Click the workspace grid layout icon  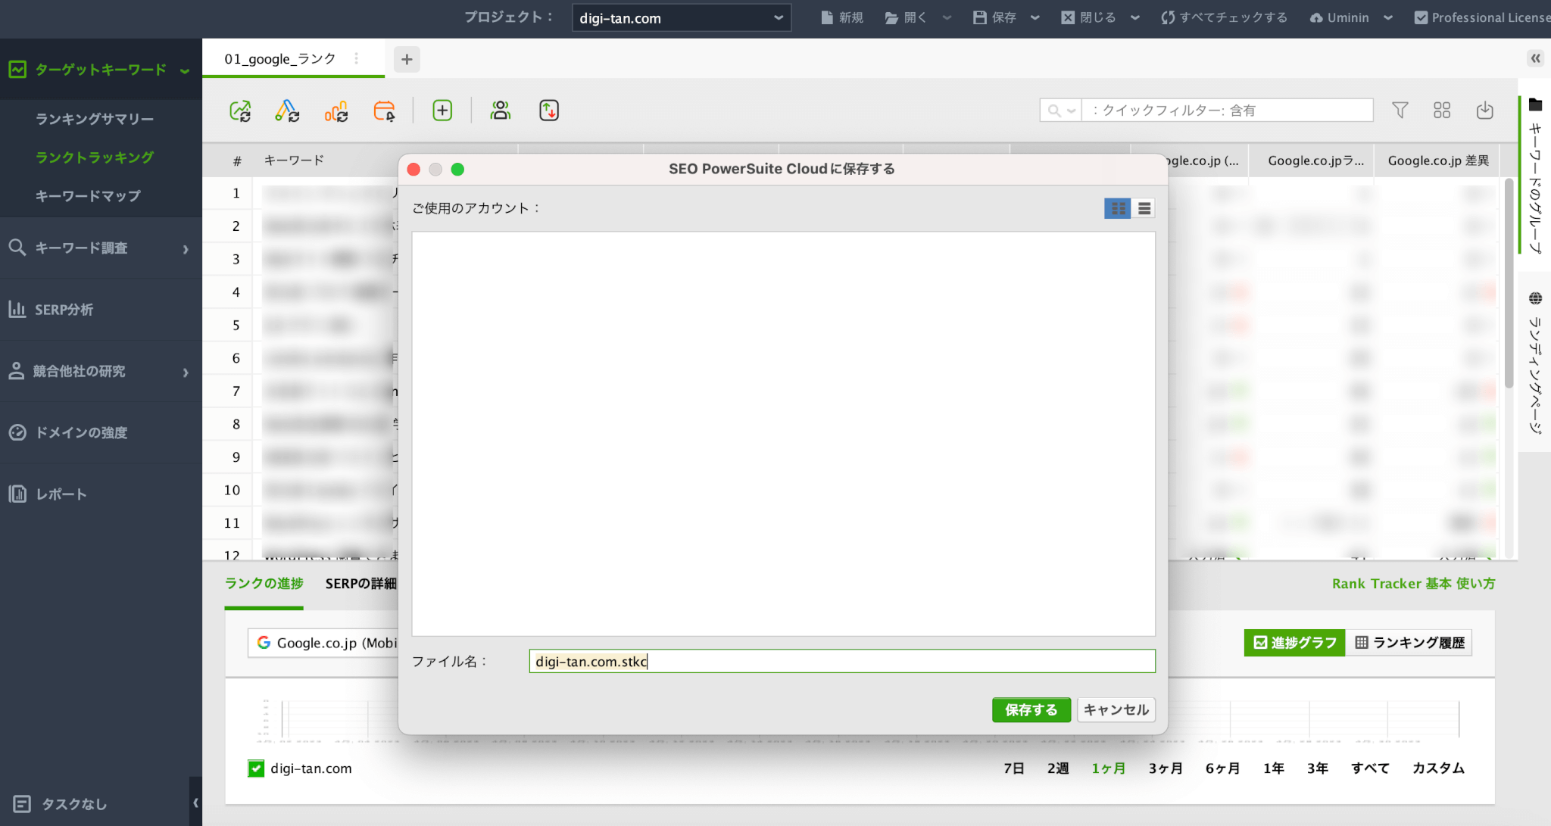point(1442,111)
